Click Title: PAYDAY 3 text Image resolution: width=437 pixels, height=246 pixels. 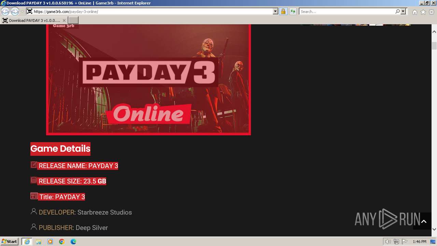pos(62,197)
